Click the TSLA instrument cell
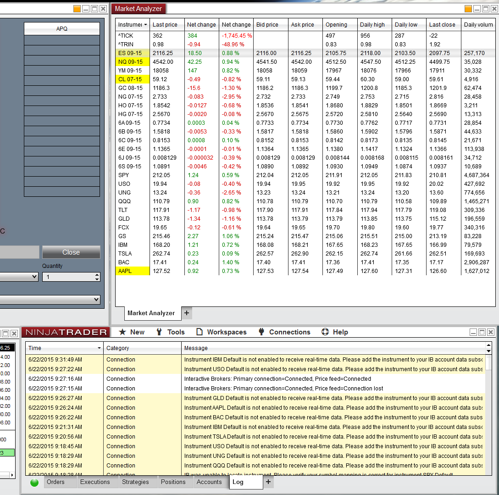The height and width of the screenshot is (495, 499). point(133,253)
